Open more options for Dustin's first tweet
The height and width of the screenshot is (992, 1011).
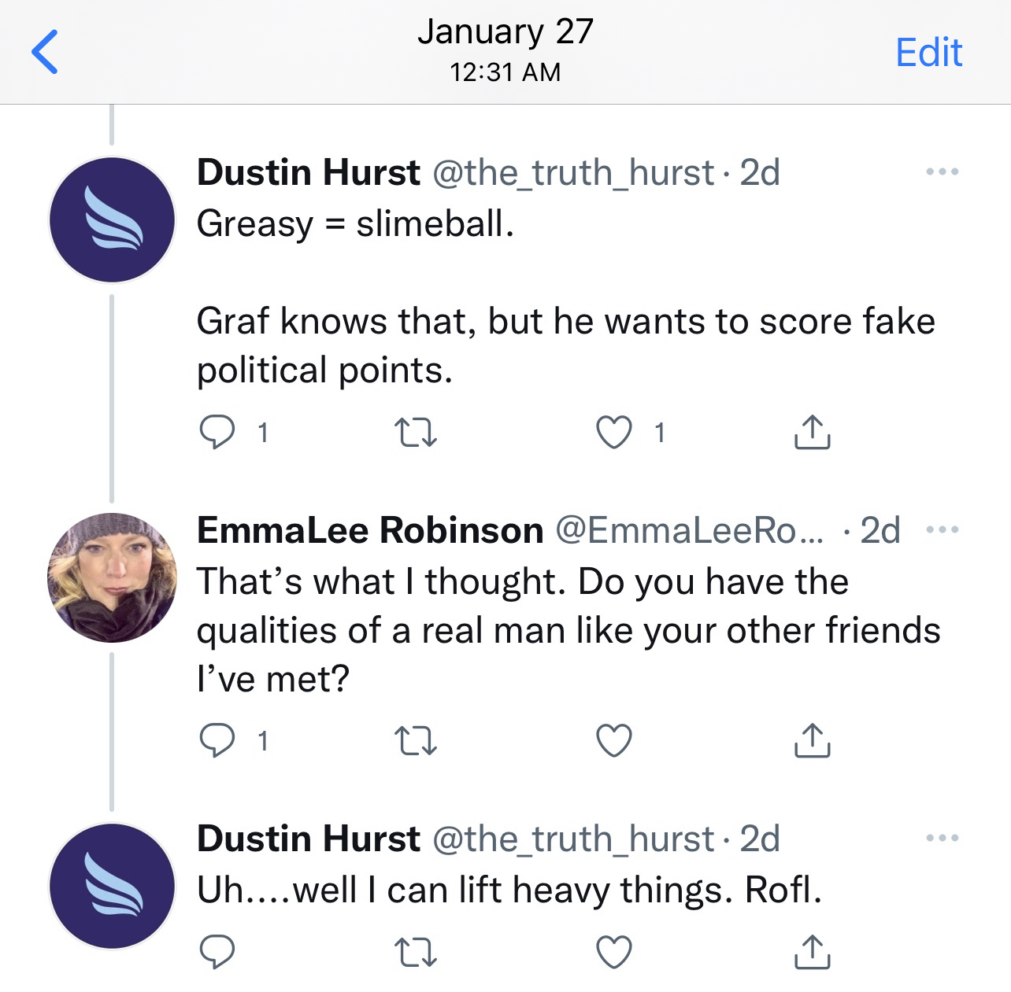pos(942,171)
